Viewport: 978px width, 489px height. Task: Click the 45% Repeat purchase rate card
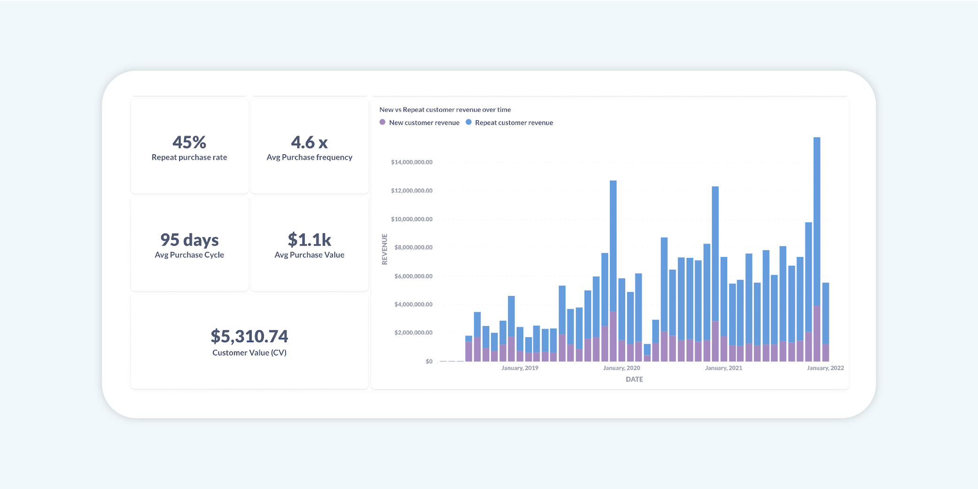pyautogui.click(x=189, y=146)
